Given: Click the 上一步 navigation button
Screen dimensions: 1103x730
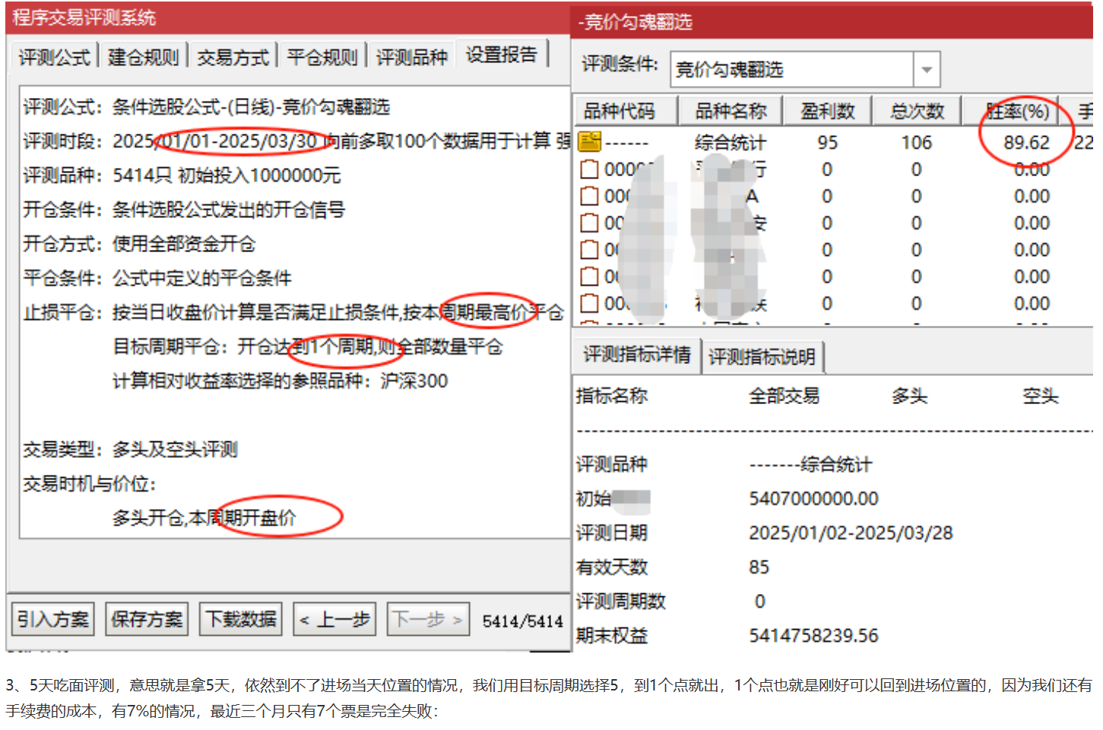Looking at the screenshot, I should point(334,618).
